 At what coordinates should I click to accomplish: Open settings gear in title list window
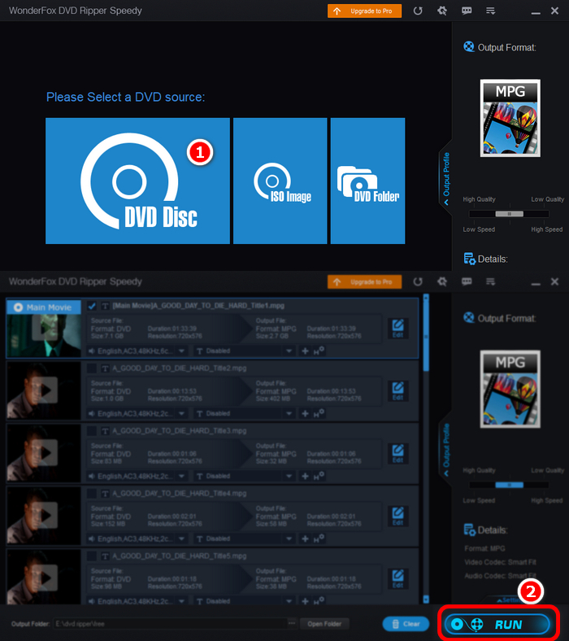coord(442,281)
